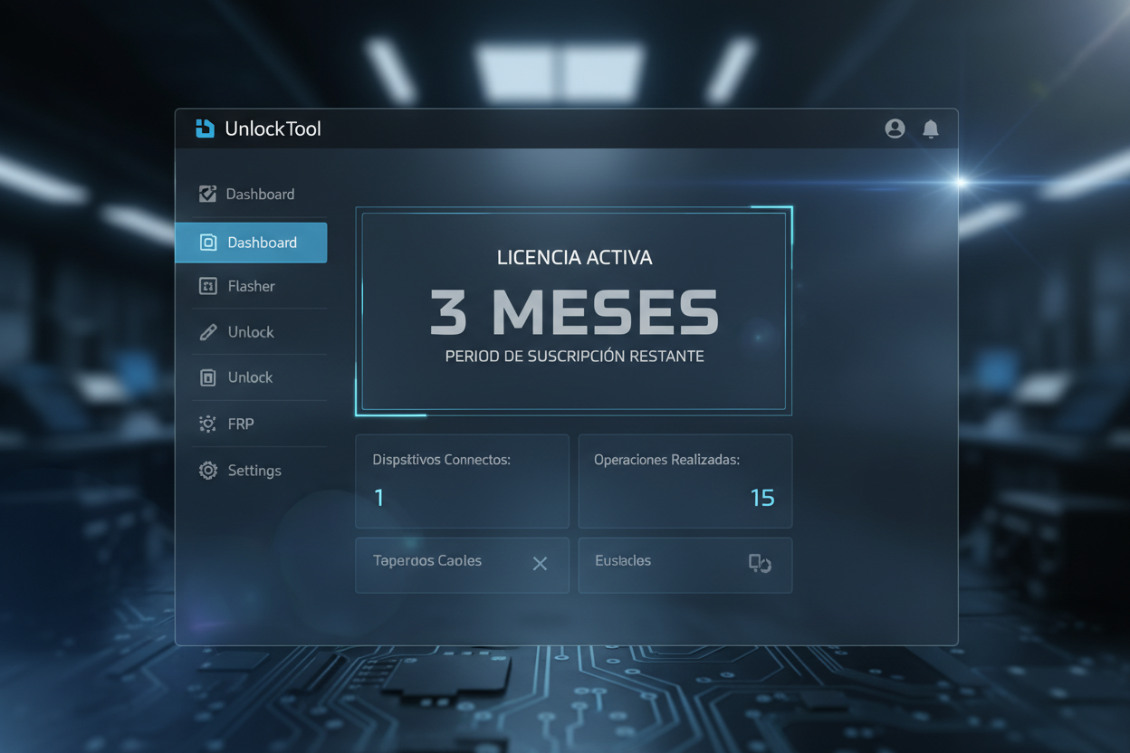Open the FRP tool icon
Image resolution: width=1130 pixels, height=753 pixels.
coord(207,424)
